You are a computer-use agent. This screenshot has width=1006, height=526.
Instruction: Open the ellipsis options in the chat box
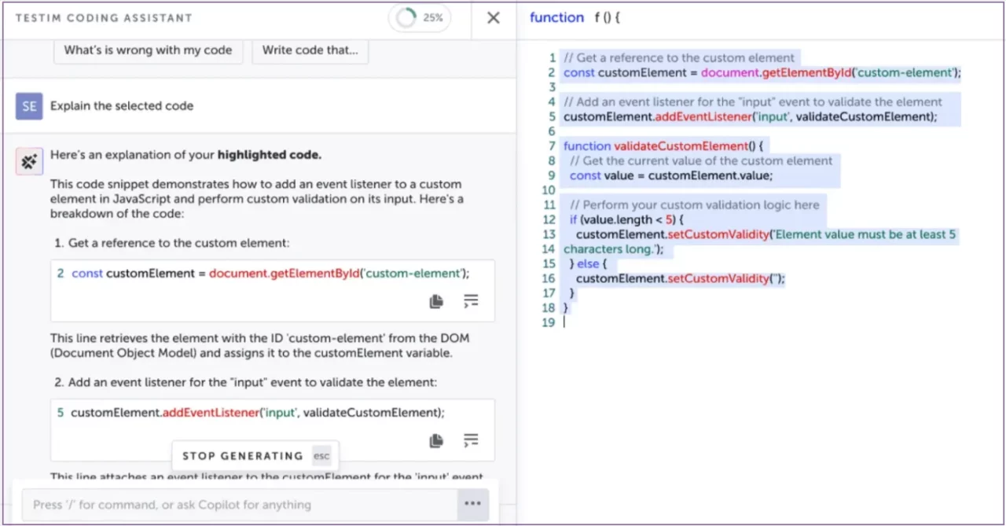[x=472, y=504]
